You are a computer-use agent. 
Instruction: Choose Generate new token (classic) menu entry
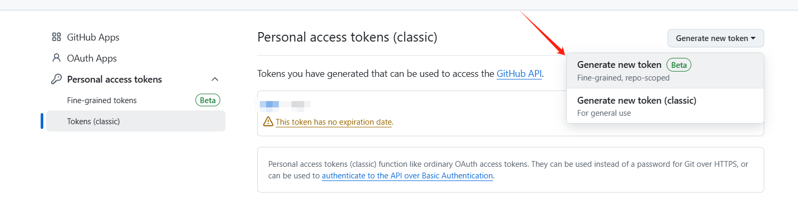pos(665,106)
